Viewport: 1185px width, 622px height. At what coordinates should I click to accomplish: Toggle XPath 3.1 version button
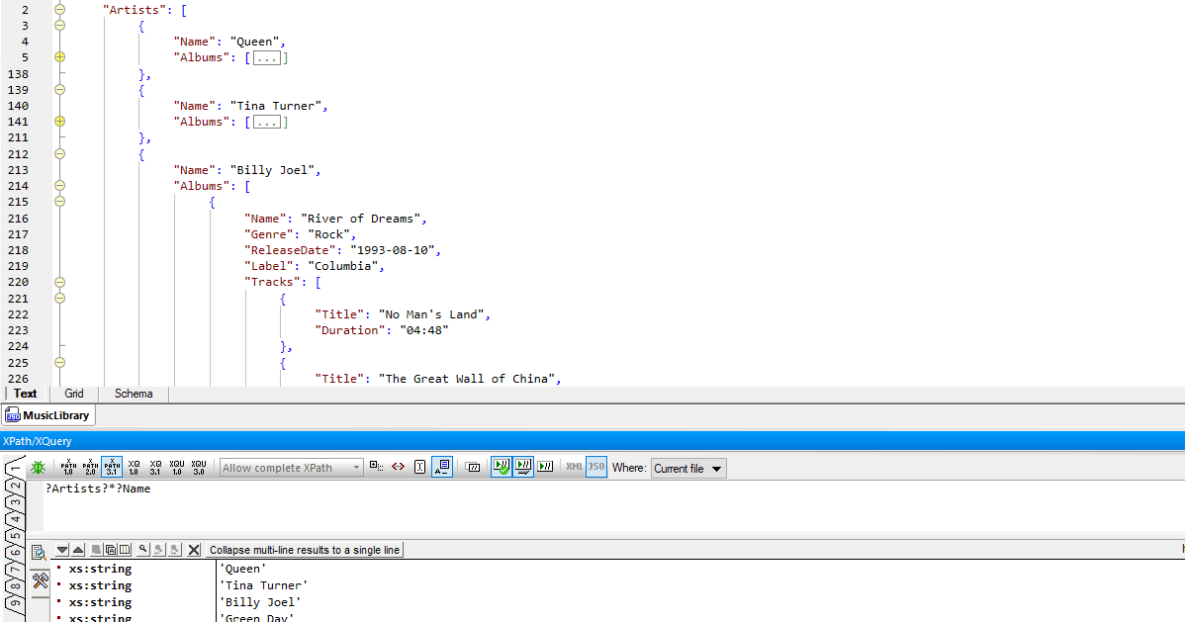click(112, 468)
